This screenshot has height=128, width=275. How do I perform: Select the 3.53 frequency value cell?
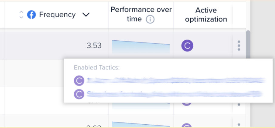coord(94,45)
